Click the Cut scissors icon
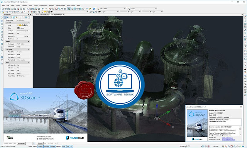Viewport: 247px width, 148px height. (28, 9)
